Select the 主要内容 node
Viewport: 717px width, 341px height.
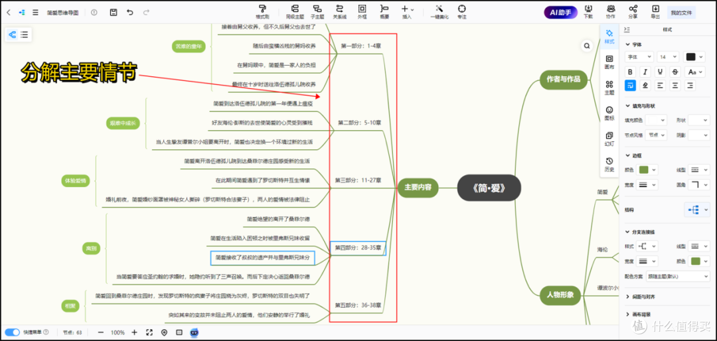click(x=418, y=187)
